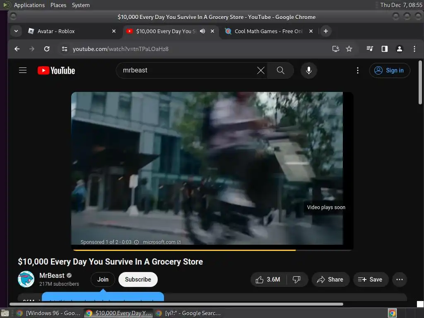Click Show desktop icon in bottom panel
424x318 pixels.
point(5,313)
